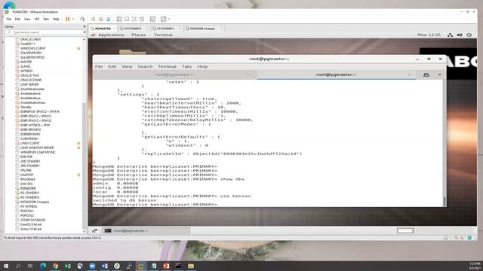Open the VMware Edit menu
The width and height of the screenshot is (483, 271).
(17, 19)
